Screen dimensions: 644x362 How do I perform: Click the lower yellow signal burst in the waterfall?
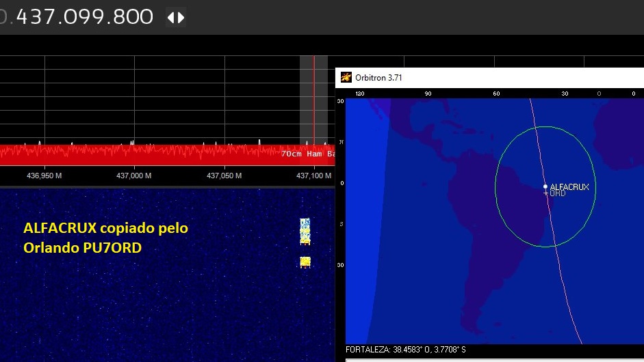point(305,262)
